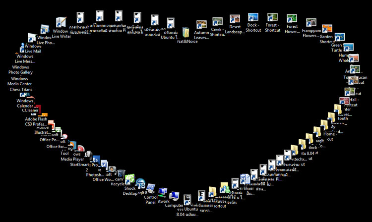
Task: Select the Nat&Noice folder icon
Action: tap(186, 33)
